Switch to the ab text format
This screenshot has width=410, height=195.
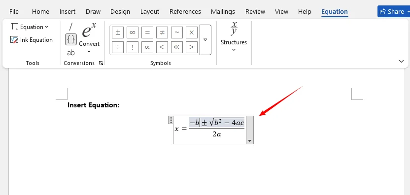pyautogui.click(x=71, y=53)
